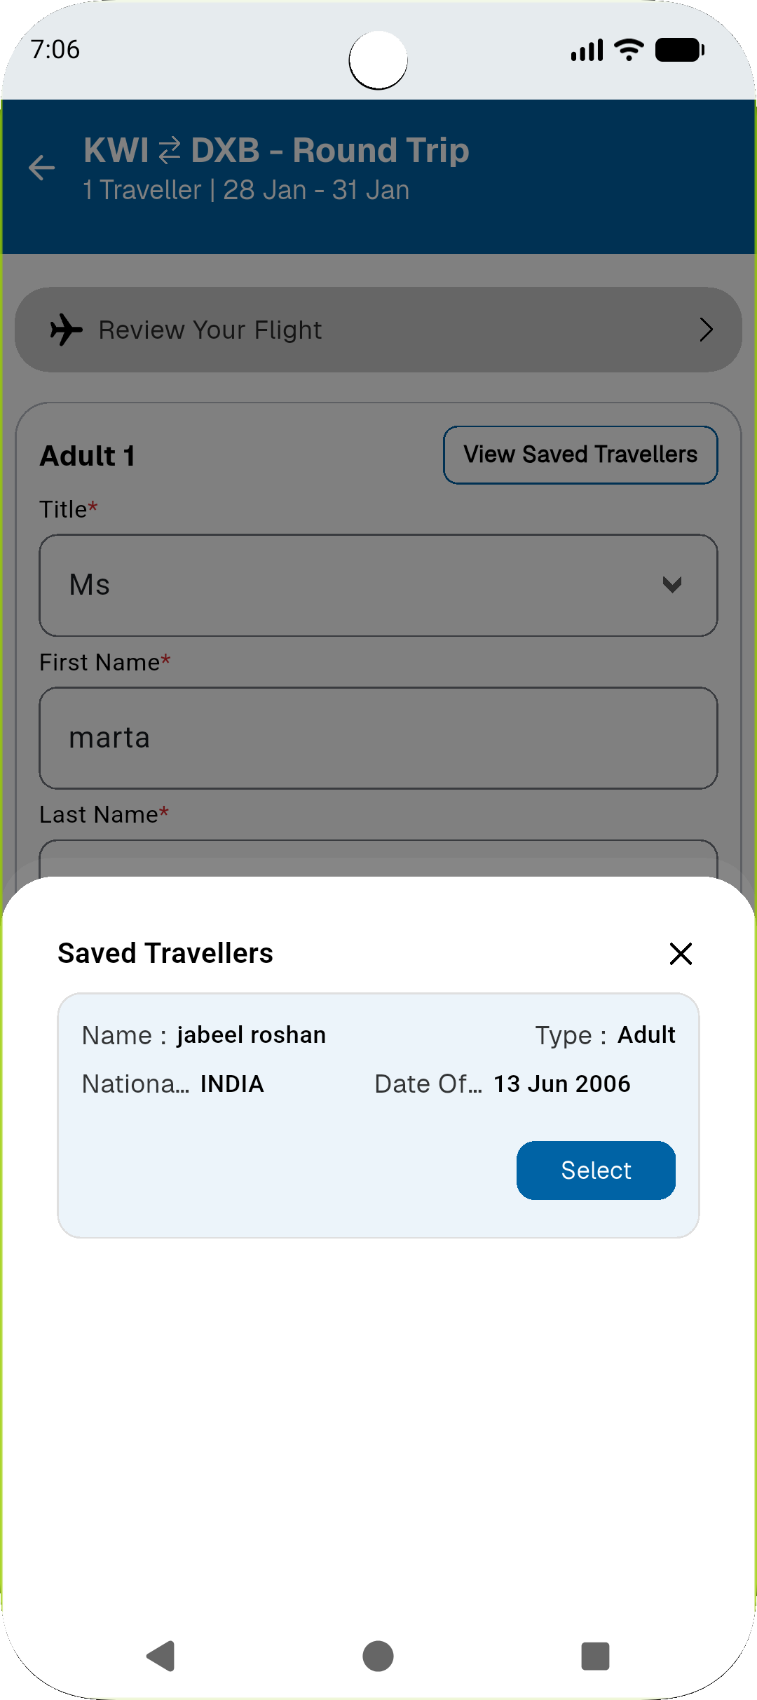
Task: Click the View Saved Travellers button
Action: coord(580,455)
